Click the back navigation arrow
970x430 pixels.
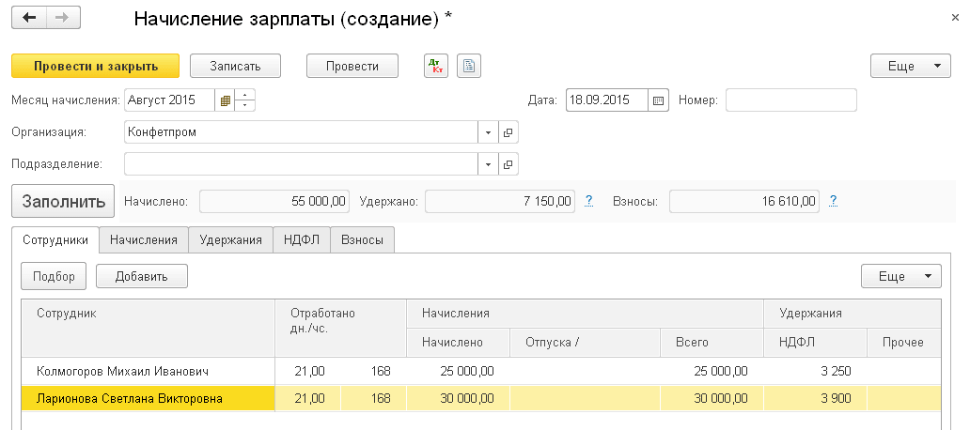click(28, 18)
